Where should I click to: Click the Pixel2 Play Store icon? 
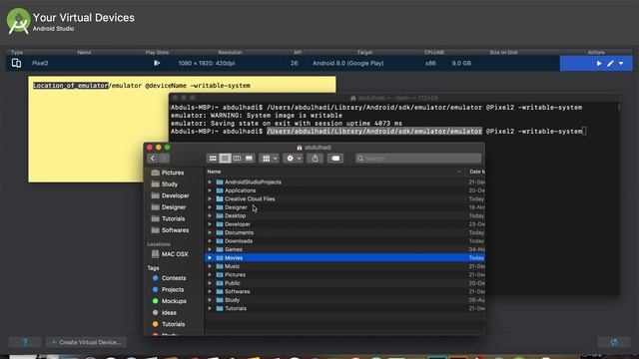[157, 63]
